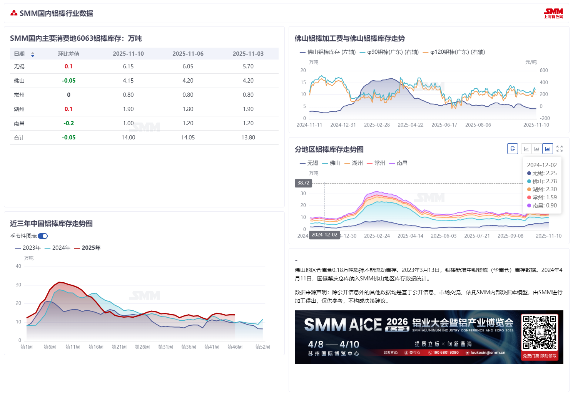This screenshot has height=396, width=573.
Task: Toggle the 季节性图表 switch
Action: 42,236
